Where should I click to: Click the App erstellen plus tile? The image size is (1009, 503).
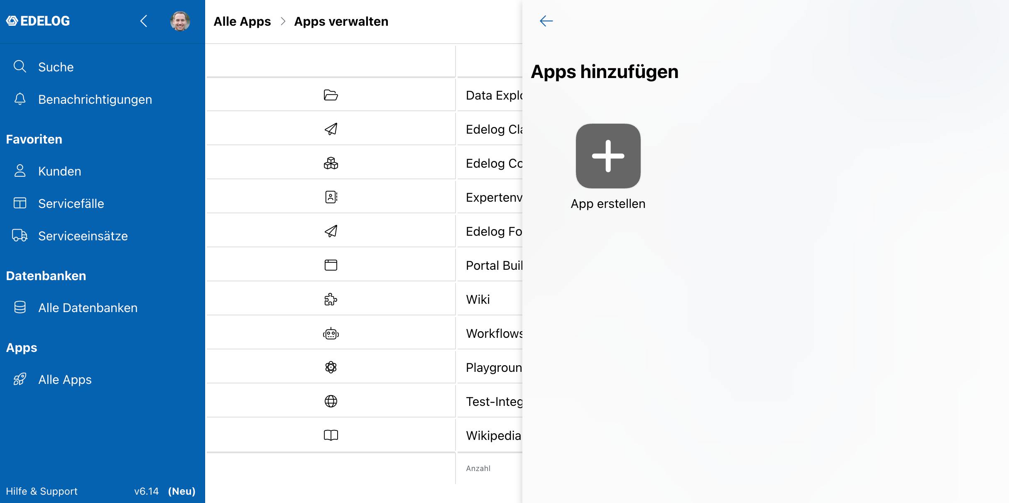point(608,156)
